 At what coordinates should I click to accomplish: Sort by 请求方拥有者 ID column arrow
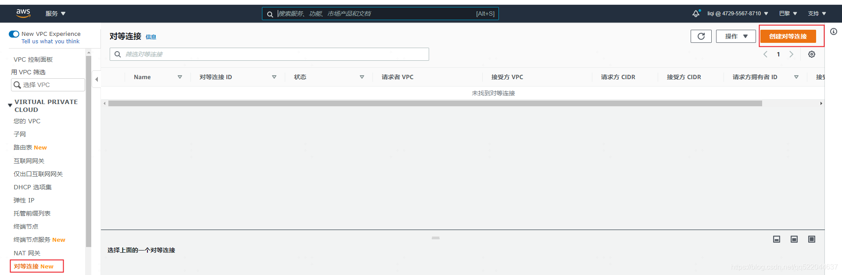pyautogui.click(x=796, y=77)
